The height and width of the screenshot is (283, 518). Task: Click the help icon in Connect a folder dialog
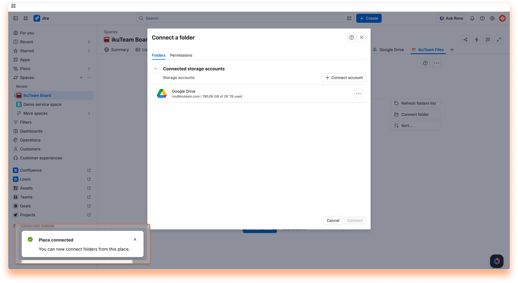point(352,37)
